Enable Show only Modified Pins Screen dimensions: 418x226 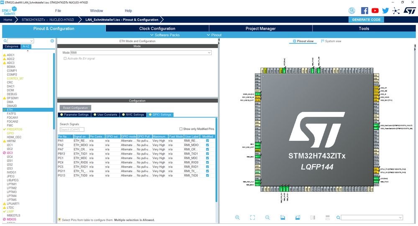[181, 129]
